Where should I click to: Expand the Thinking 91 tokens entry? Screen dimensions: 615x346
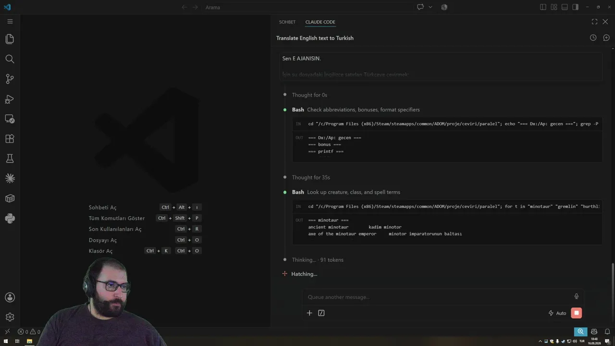point(318,260)
